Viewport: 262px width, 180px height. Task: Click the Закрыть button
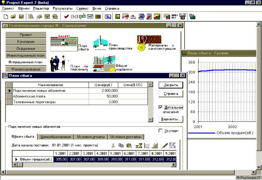(x=170, y=85)
